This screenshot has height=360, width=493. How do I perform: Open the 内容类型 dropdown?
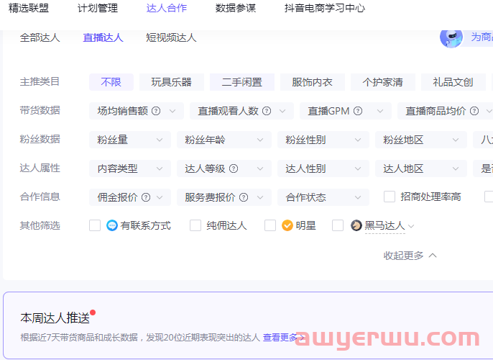pyautogui.click(x=130, y=168)
